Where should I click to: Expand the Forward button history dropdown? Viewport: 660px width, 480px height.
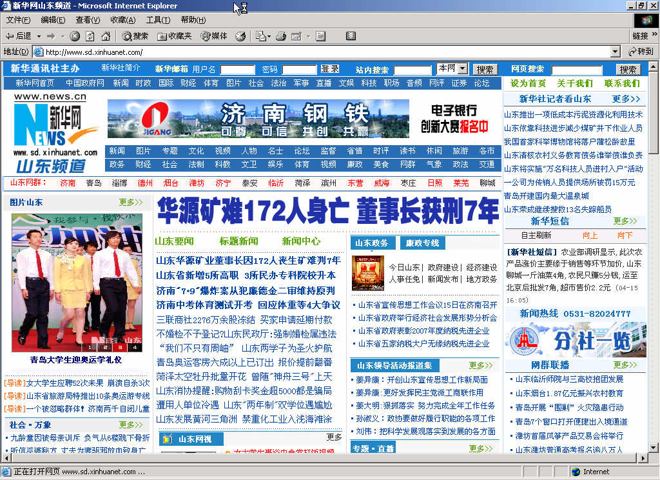(x=63, y=36)
